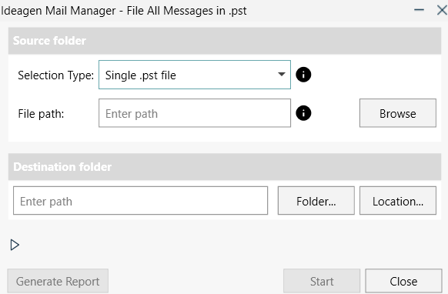Click the Destination folder section header
The height and width of the screenshot is (294, 448).
click(225, 167)
